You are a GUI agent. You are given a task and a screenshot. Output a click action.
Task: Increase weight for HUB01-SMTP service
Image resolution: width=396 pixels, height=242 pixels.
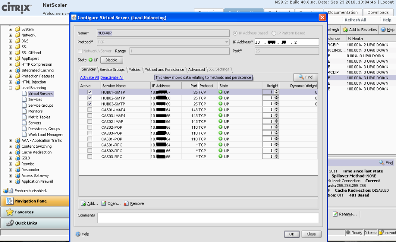tap(276, 91)
